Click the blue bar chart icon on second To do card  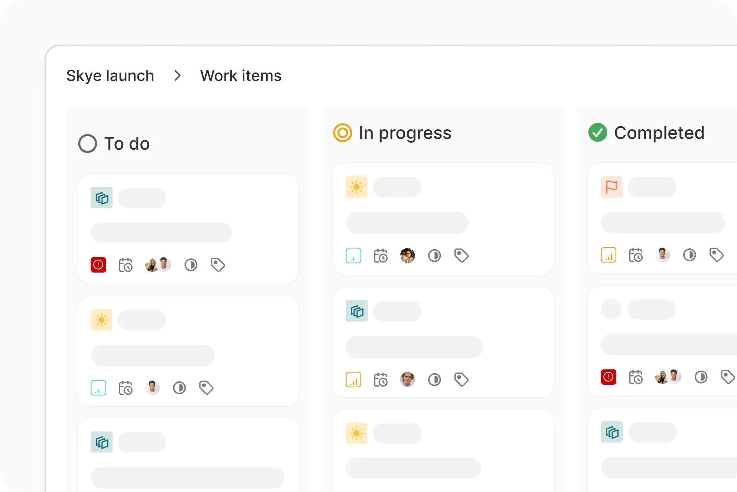coord(98,387)
